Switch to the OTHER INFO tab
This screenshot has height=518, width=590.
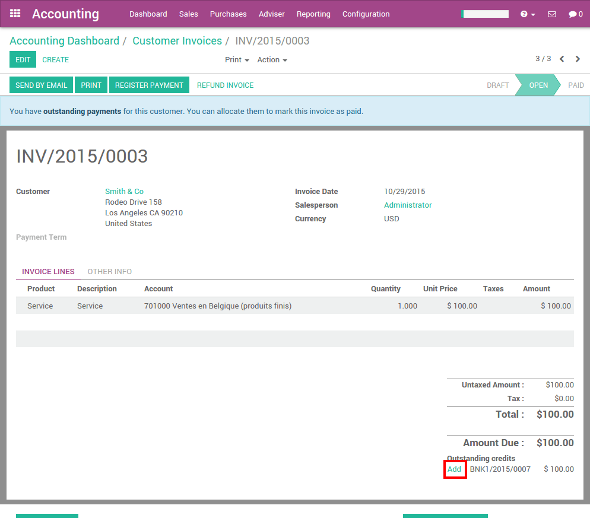[x=109, y=271]
